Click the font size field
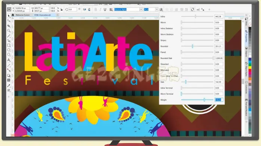 point(150,9)
